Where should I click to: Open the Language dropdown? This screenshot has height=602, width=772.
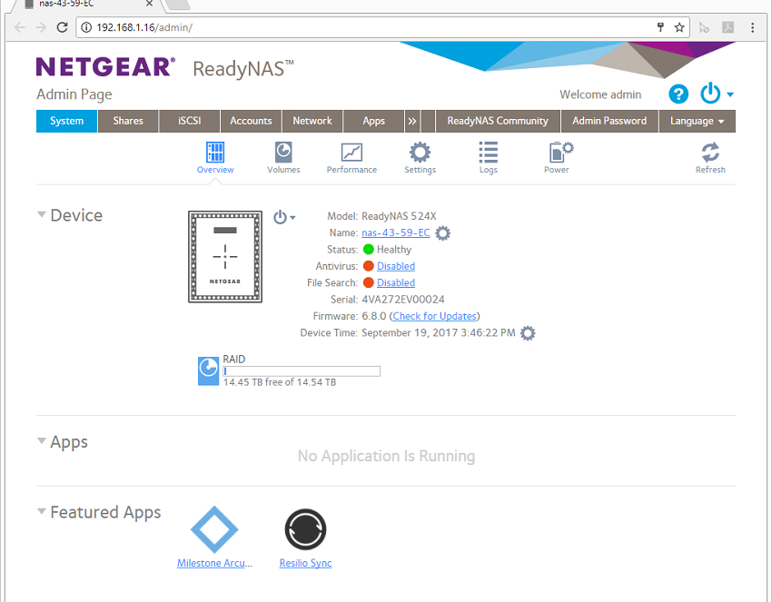click(697, 121)
